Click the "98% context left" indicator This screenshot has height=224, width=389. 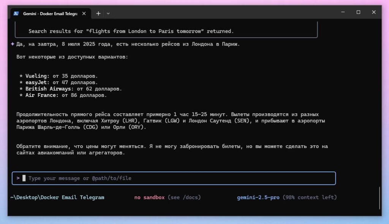pos(310,197)
